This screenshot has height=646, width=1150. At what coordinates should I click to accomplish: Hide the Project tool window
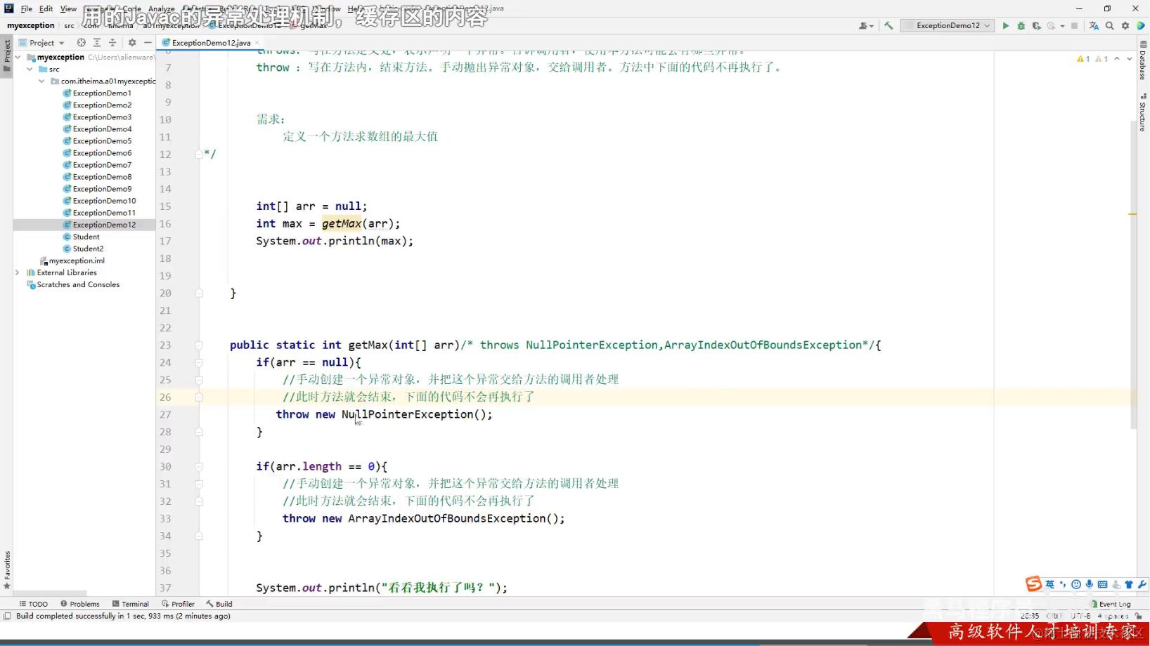tap(148, 43)
